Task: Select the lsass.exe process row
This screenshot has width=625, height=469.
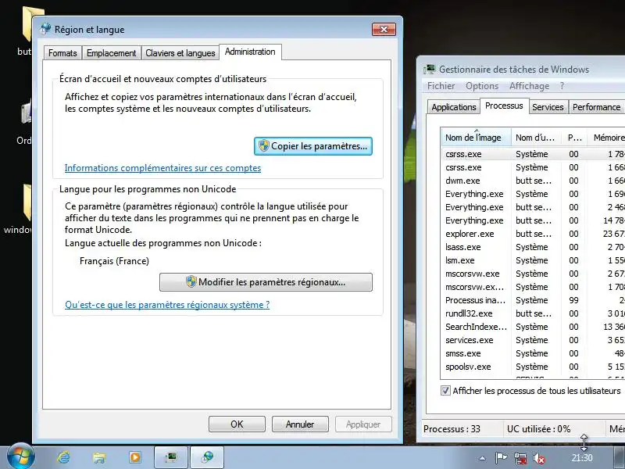Action: pyautogui.click(x=533, y=247)
